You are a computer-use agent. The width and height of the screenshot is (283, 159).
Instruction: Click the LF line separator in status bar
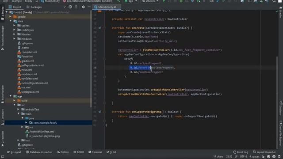tap(236, 156)
